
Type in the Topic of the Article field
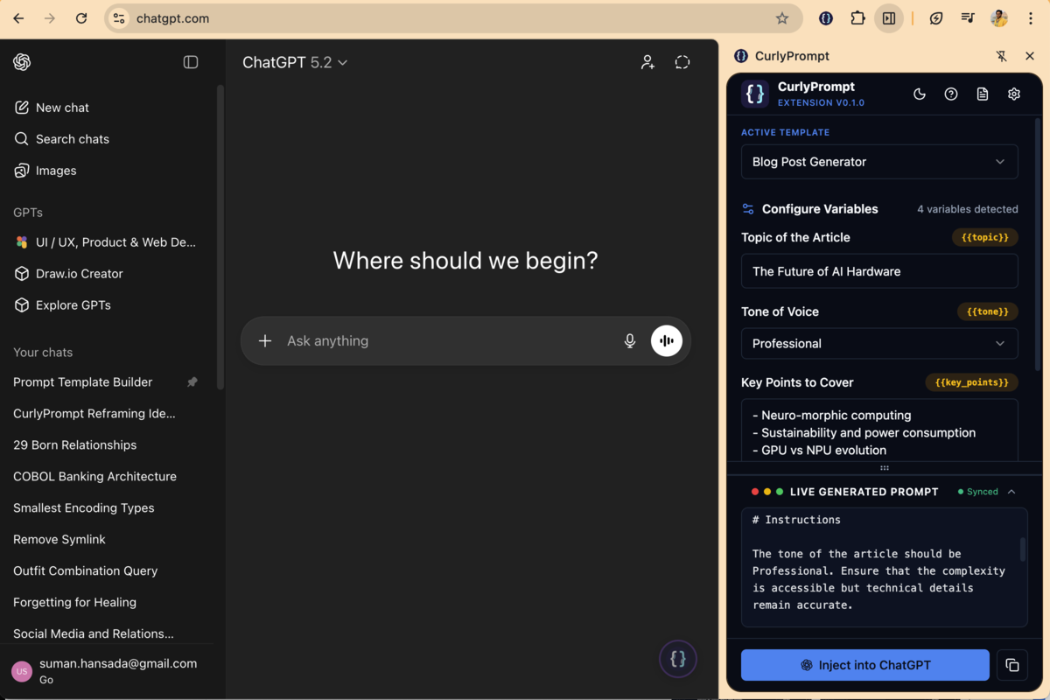pyautogui.click(x=879, y=271)
